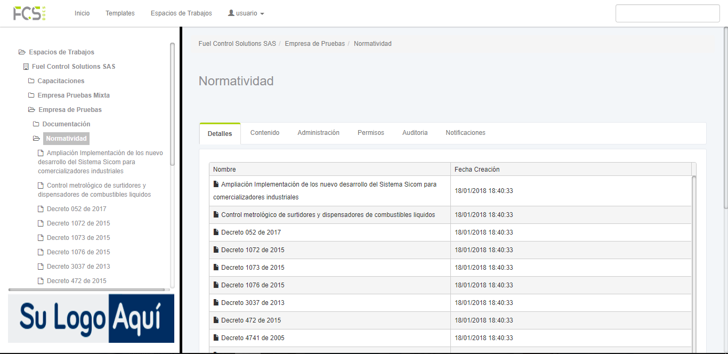Open the Permisos tab
The image size is (728, 354).
pos(370,133)
